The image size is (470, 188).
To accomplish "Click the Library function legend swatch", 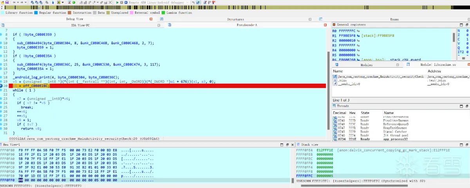I will pyautogui.click(x=3, y=13).
